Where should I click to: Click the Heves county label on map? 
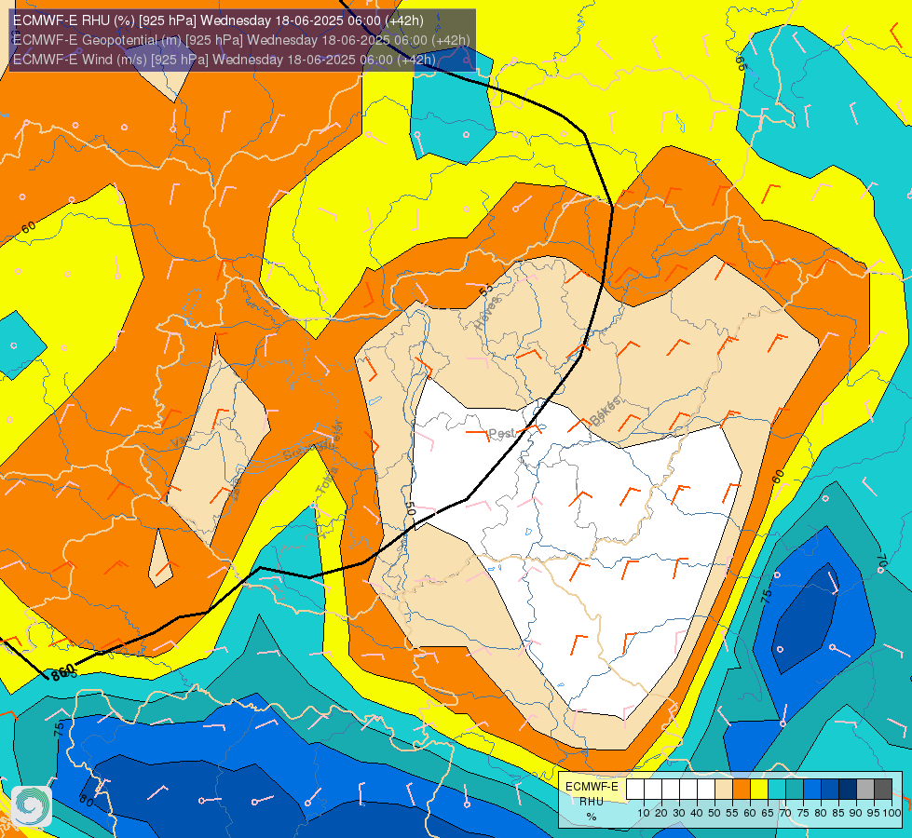tap(487, 314)
